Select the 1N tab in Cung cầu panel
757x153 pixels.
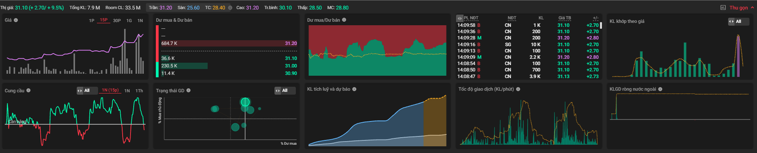(127, 91)
